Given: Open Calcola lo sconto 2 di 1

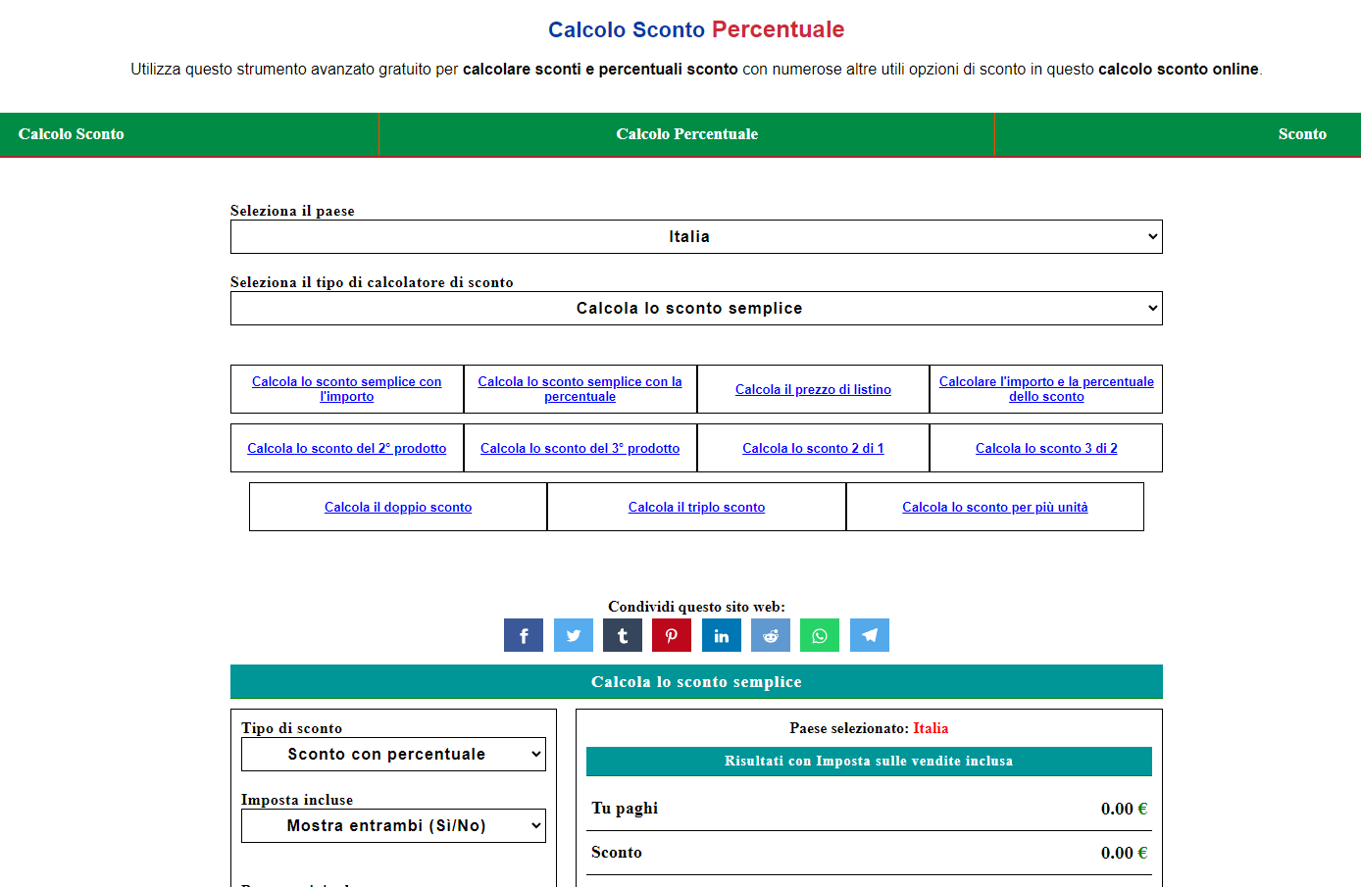Looking at the screenshot, I should tap(813, 448).
